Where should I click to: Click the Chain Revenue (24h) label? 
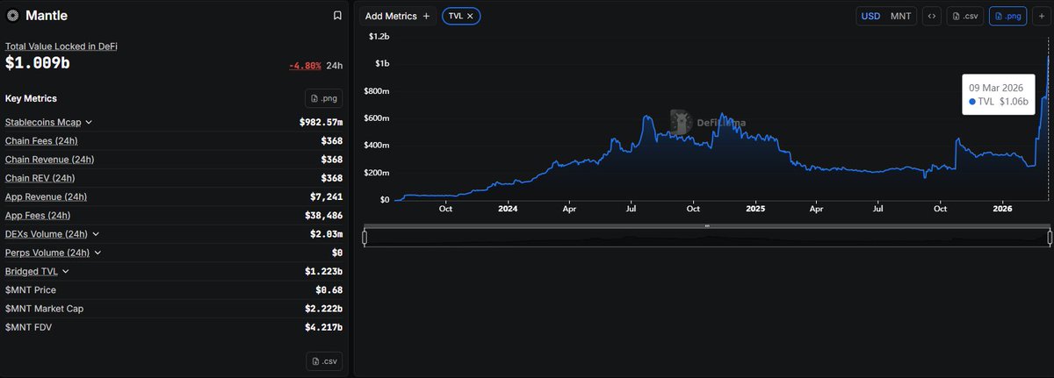pyautogui.click(x=49, y=160)
